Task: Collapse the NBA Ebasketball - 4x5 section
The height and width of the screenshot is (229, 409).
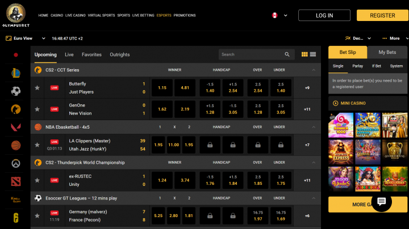Action: point(314,127)
